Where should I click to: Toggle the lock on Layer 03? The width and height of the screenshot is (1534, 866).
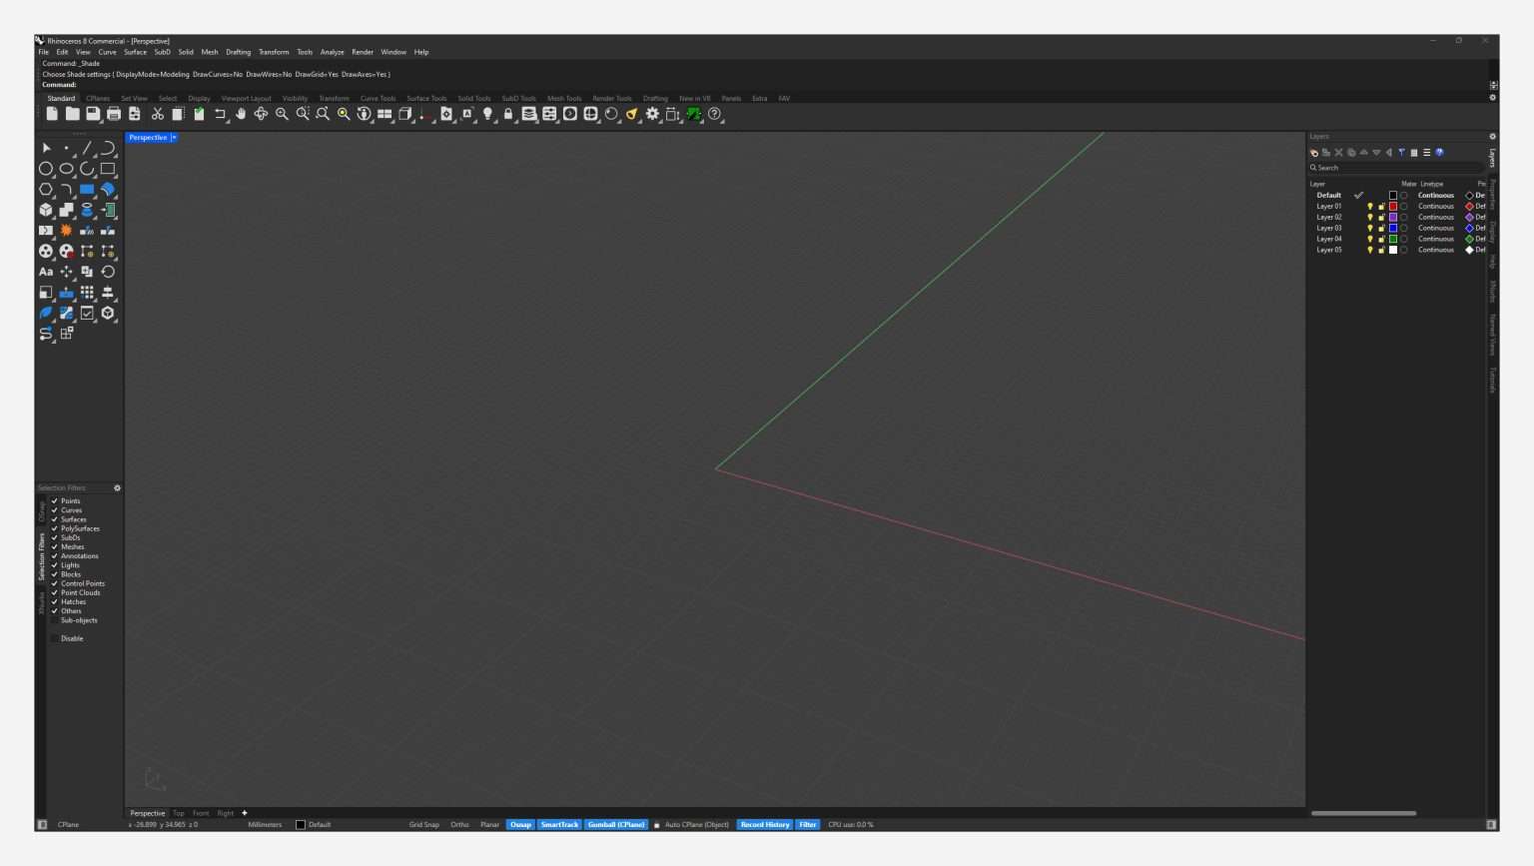pos(1381,229)
